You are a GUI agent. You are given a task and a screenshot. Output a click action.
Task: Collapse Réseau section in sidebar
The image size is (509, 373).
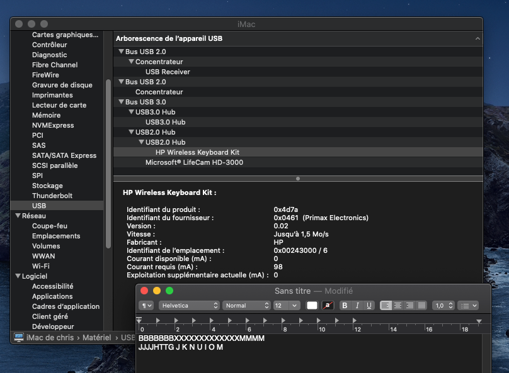pos(18,216)
